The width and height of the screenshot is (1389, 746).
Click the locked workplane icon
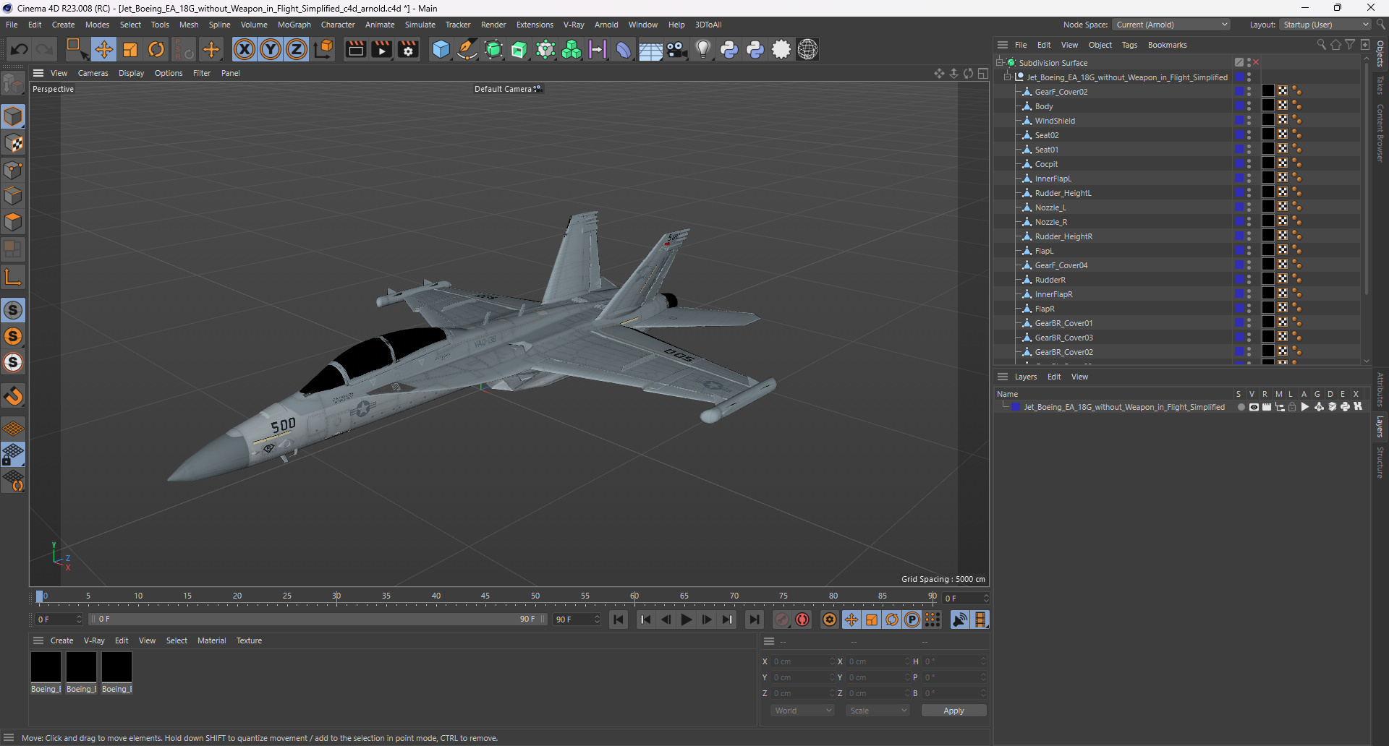pos(13,455)
